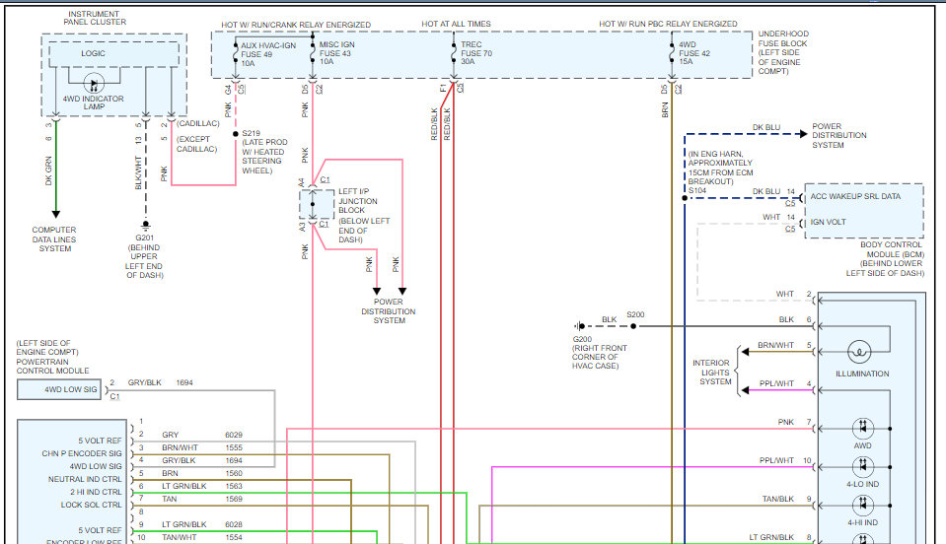Image resolution: width=946 pixels, height=544 pixels.
Task: Open the Computer Data Lines System reference
Action: [55, 238]
